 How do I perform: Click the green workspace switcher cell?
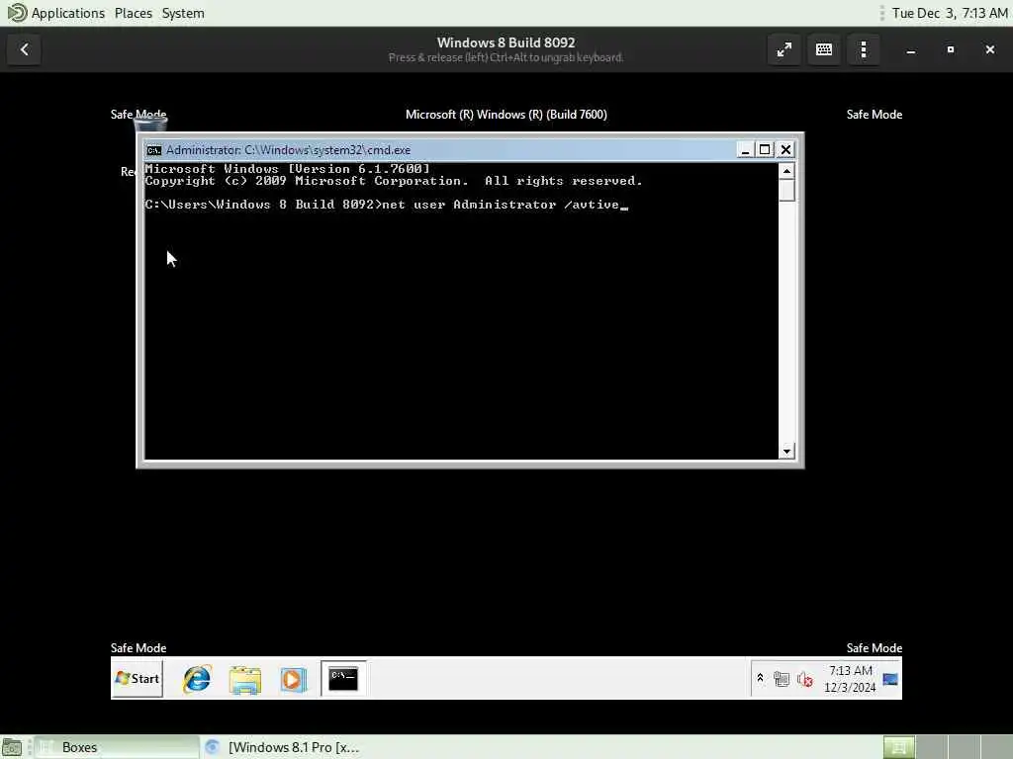(898, 747)
